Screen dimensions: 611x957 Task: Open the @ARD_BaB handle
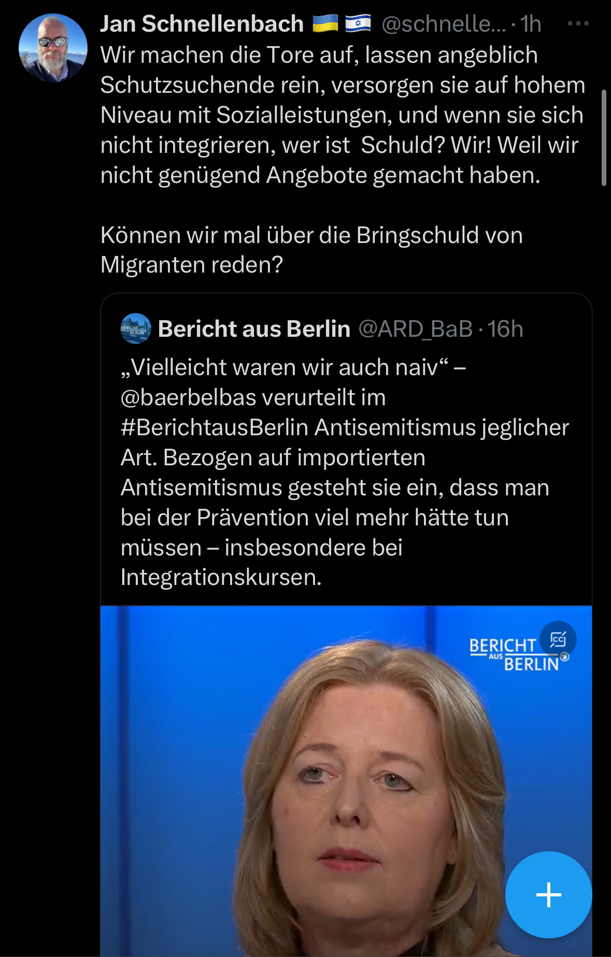tap(416, 329)
